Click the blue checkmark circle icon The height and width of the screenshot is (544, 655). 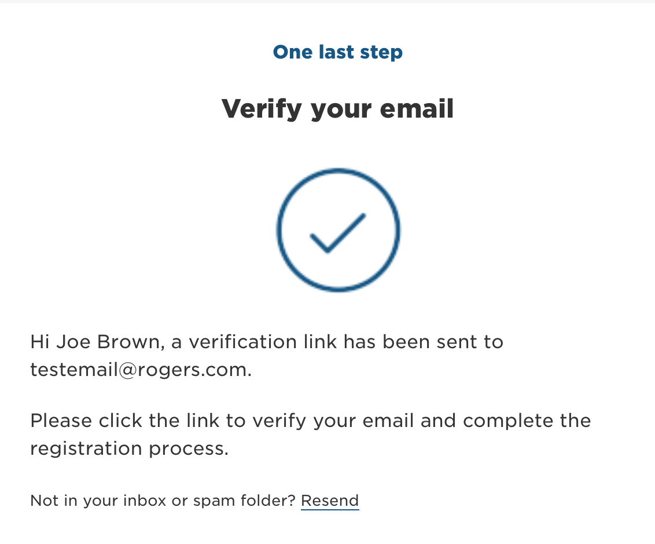[x=338, y=229]
